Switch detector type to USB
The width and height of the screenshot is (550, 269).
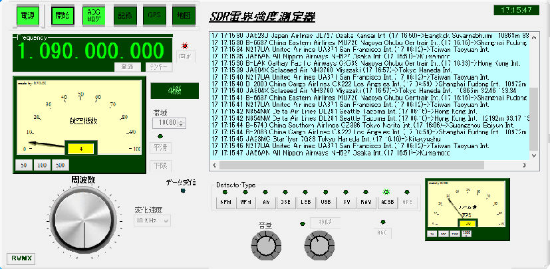pyautogui.click(x=326, y=201)
